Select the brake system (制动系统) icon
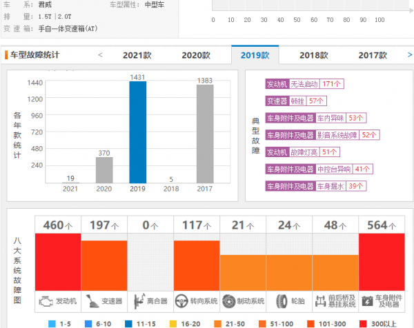 (x=230, y=301)
